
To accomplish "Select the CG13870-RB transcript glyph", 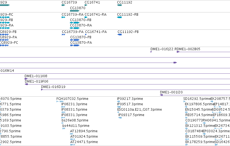I will pos(75,23).
